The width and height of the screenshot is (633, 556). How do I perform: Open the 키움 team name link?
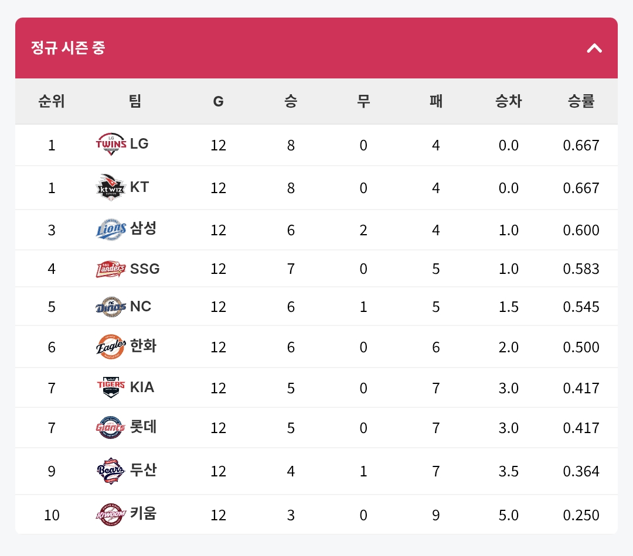143,514
